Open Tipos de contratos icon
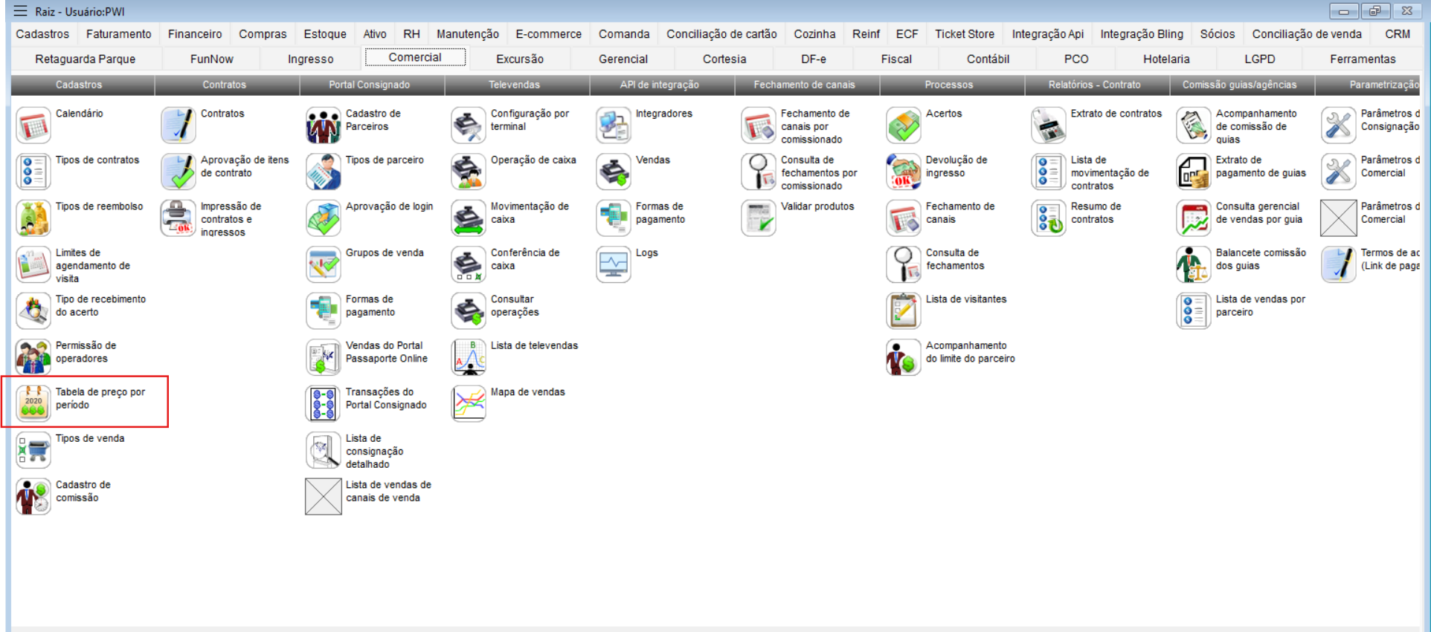This screenshot has width=1431, height=632. click(33, 172)
